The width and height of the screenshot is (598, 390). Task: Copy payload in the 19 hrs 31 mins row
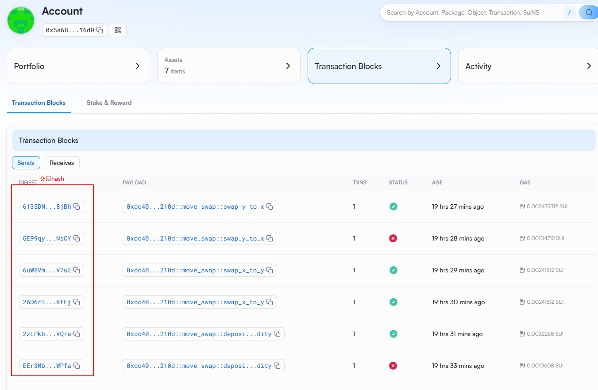[277, 334]
